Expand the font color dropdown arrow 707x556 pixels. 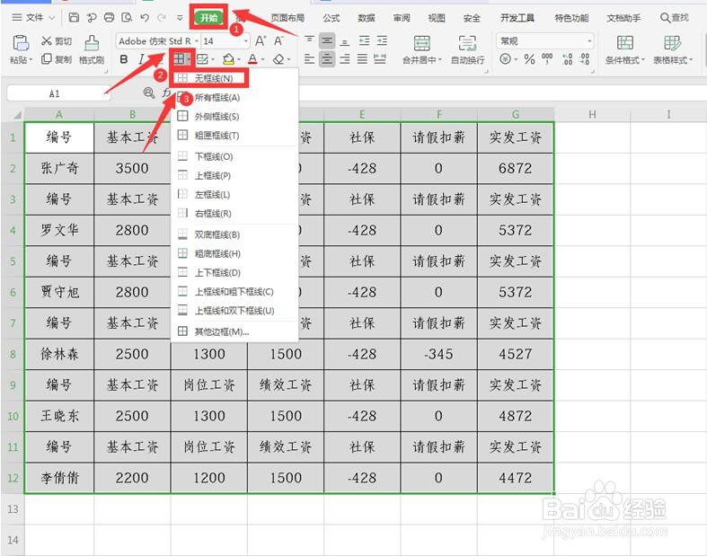263,59
